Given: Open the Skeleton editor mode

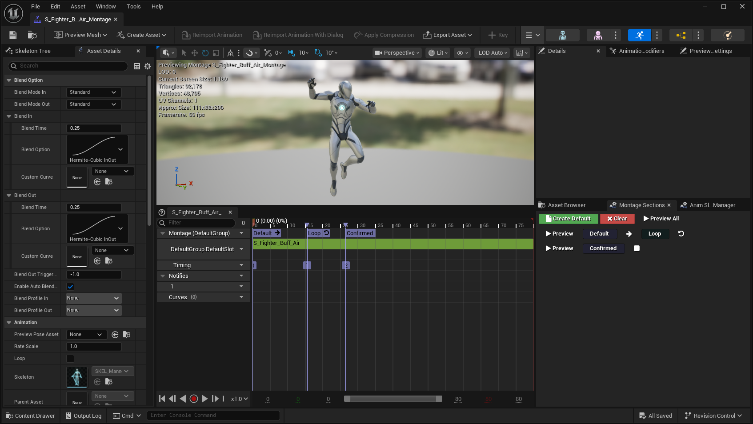Looking at the screenshot, I should [562, 35].
